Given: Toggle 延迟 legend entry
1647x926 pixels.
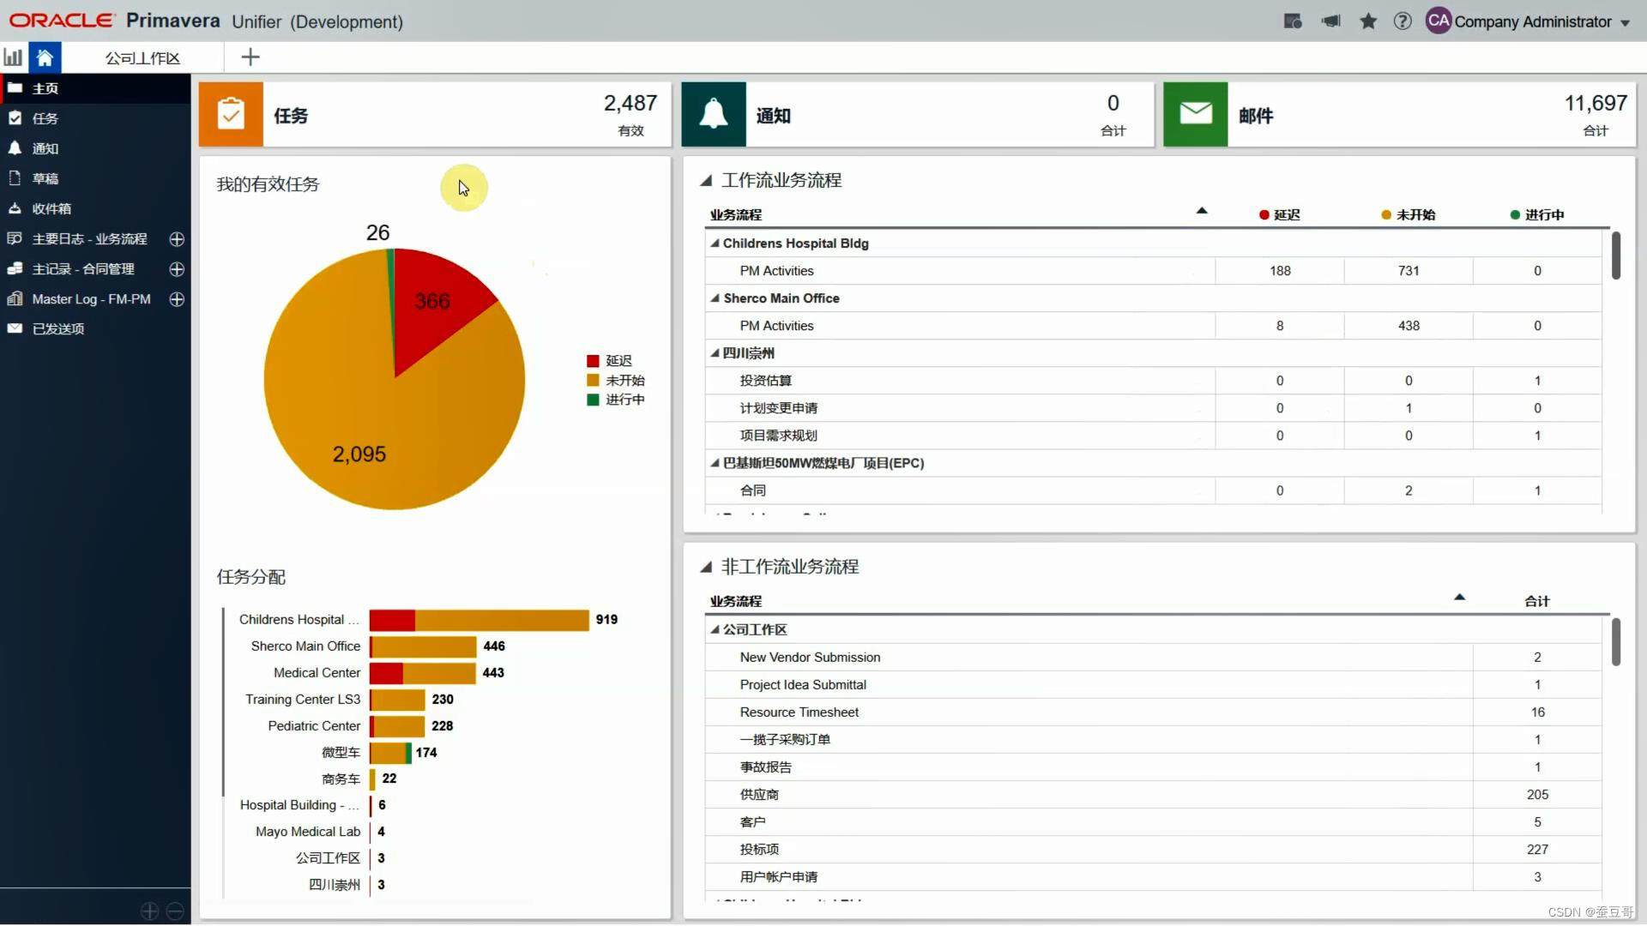Looking at the screenshot, I should (x=609, y=361).
